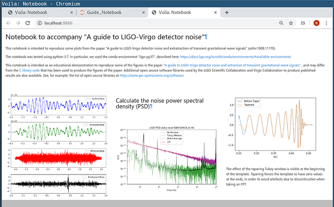Screen dimensions: 334x207
Task: Click the site info icon beside localhost
Action: [40, 23]
